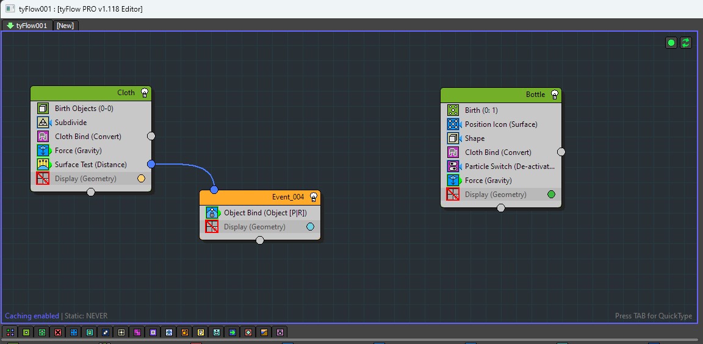Toggle the green flow enable dot, top-right
This screenshot has height=344, width=703.
click(x=671, y=43)
